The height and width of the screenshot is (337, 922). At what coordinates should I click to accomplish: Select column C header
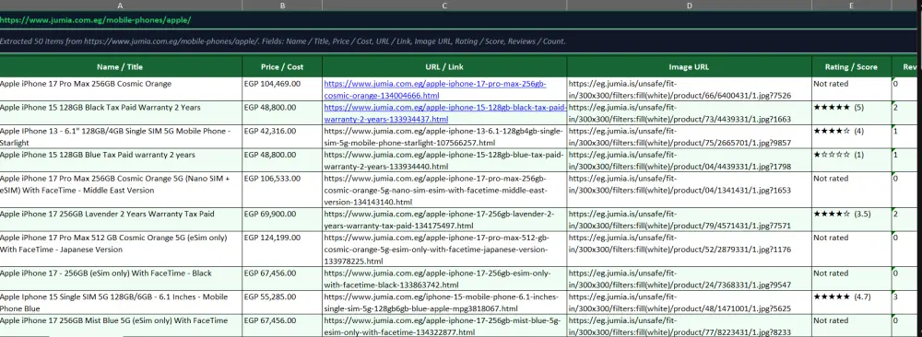pos(444,6)
